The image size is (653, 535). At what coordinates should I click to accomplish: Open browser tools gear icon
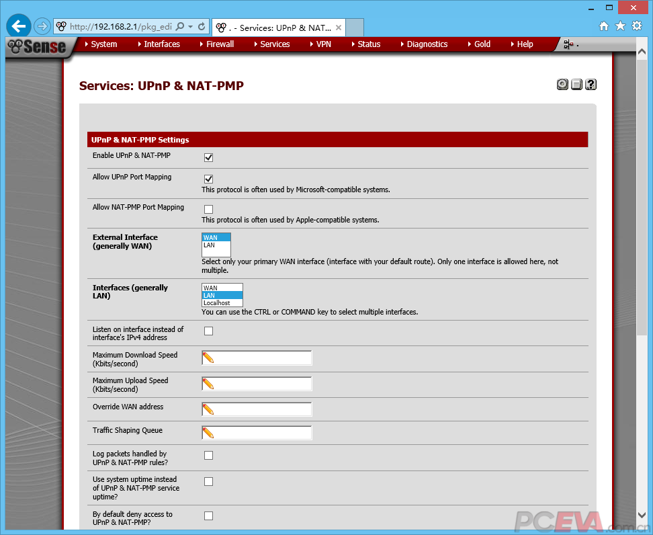tap(636, 26)
